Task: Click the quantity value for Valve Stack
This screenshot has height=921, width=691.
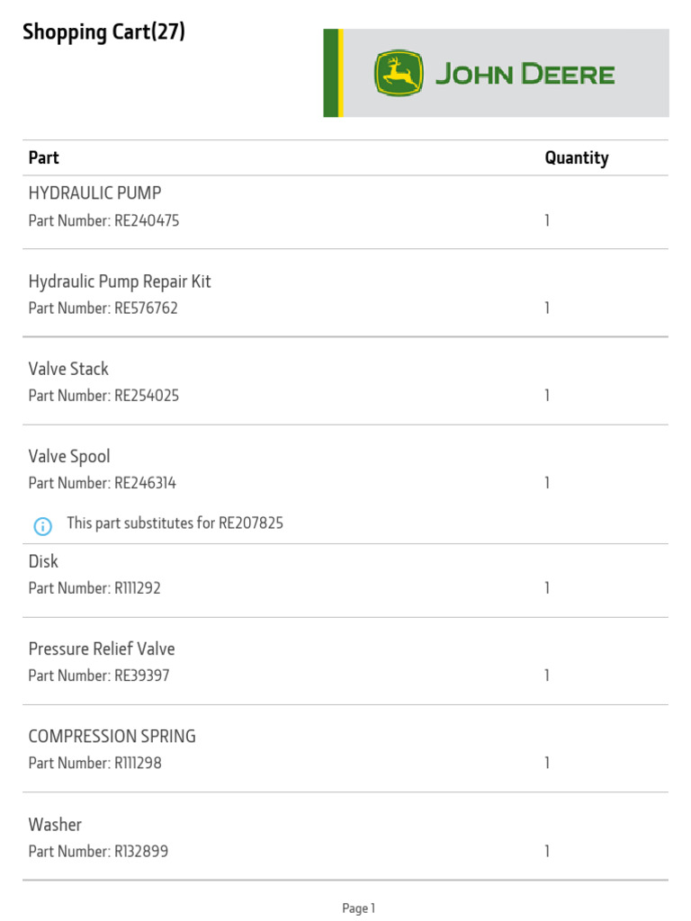Action: pyautogui.click(x=546, y=395)
